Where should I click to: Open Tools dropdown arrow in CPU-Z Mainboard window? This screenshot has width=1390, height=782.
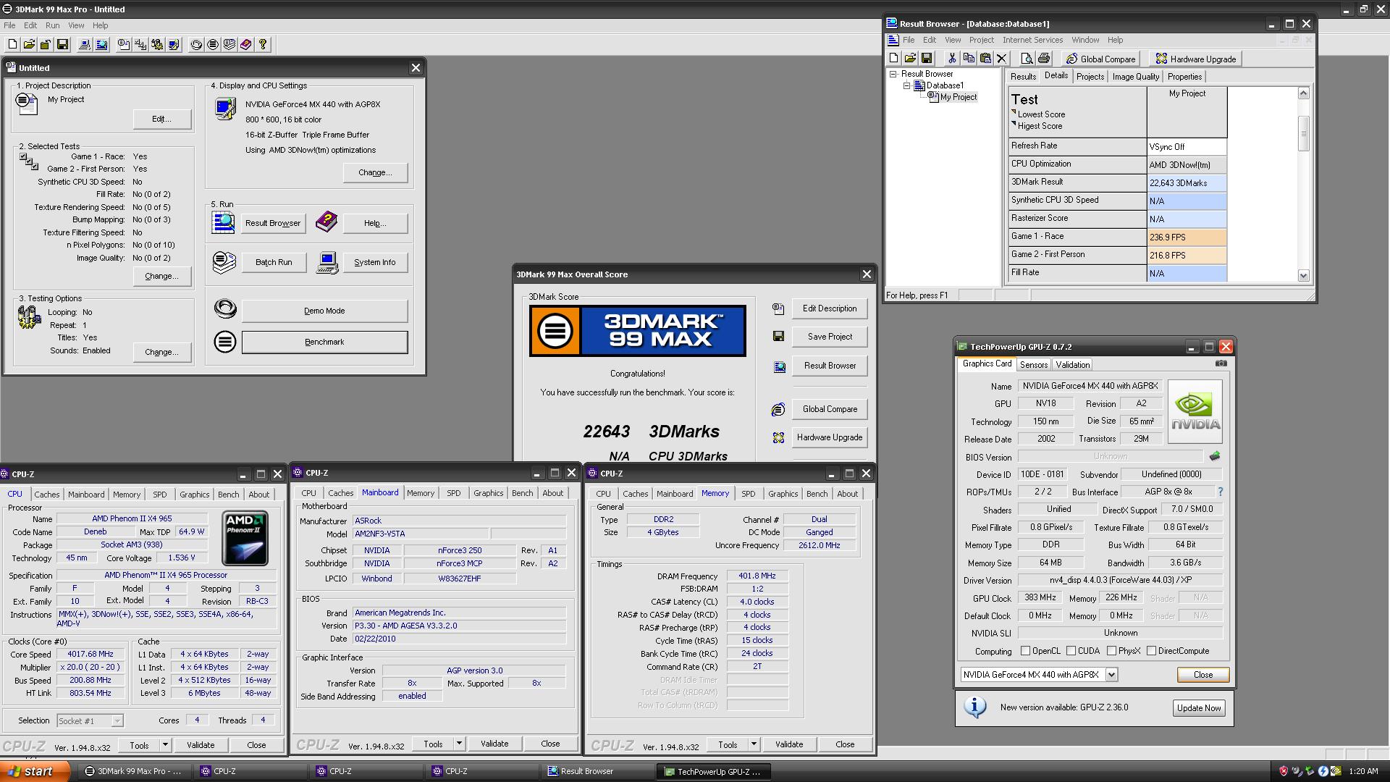pyautogui.click(x=459, y=744)
